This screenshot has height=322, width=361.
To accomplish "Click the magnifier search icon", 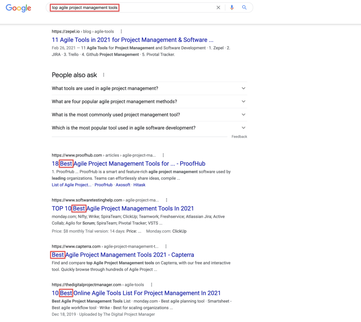I will [244, 7].
